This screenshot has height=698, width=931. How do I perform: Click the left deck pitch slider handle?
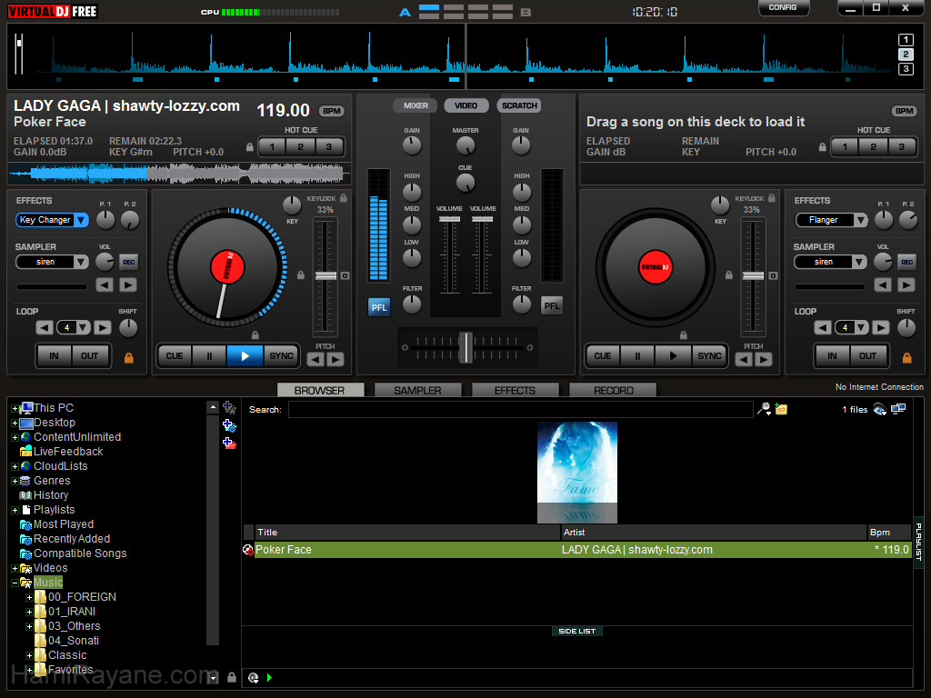point(325,276)
